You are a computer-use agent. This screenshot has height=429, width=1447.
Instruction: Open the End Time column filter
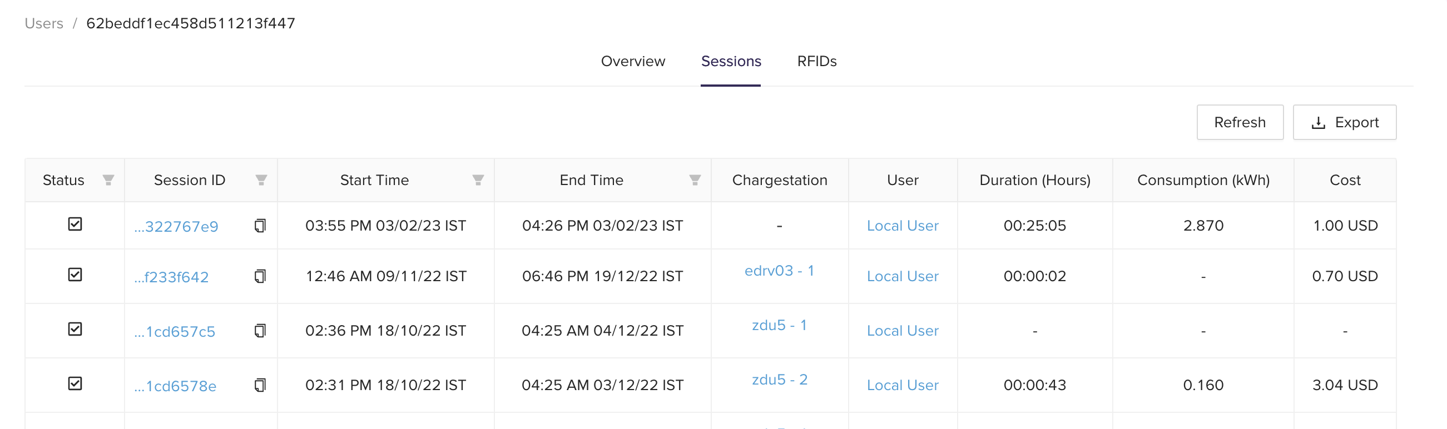coord(695,180)
